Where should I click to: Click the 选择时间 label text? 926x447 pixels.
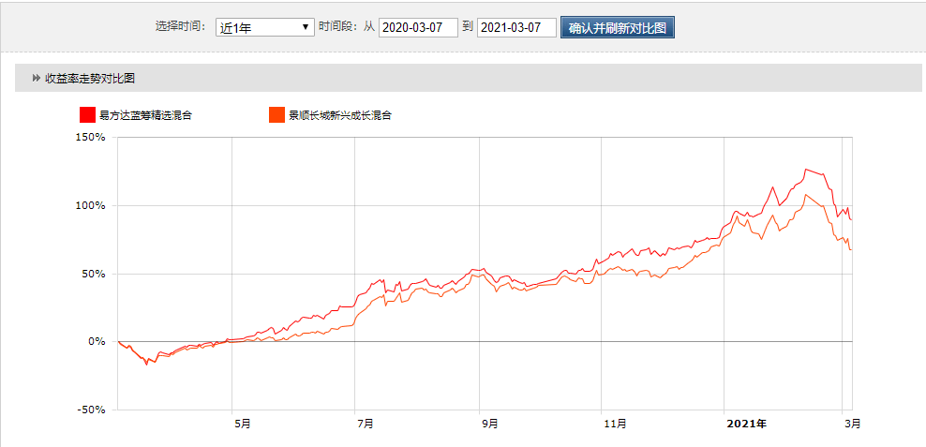(181, 27)
